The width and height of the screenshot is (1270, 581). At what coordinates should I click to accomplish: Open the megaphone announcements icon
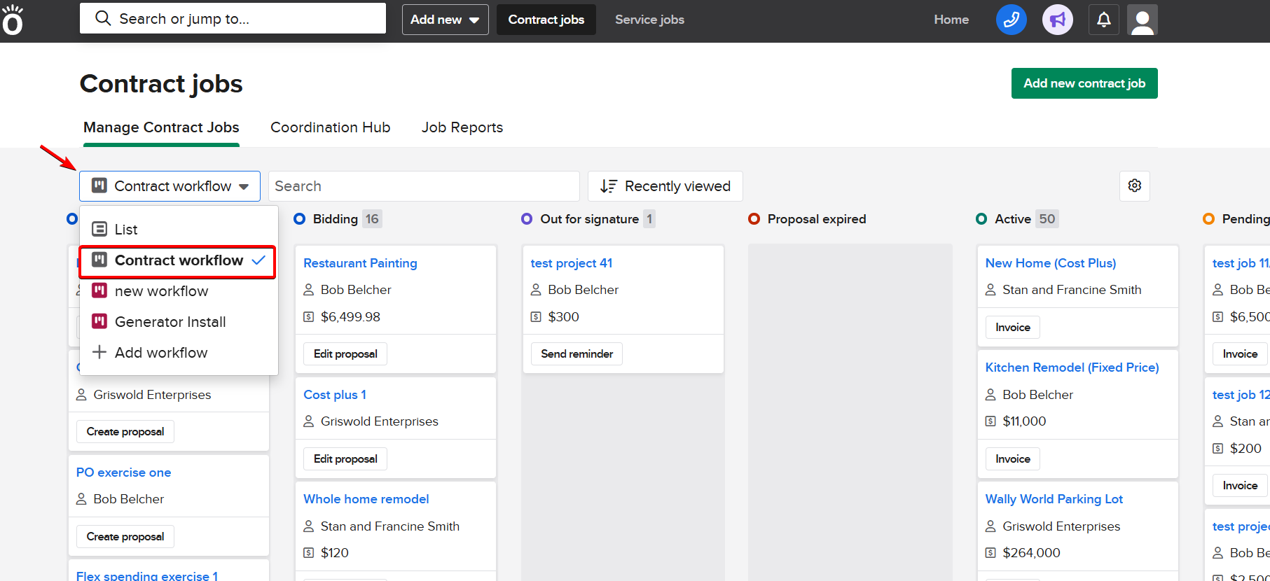click(x=1057, y=20)
